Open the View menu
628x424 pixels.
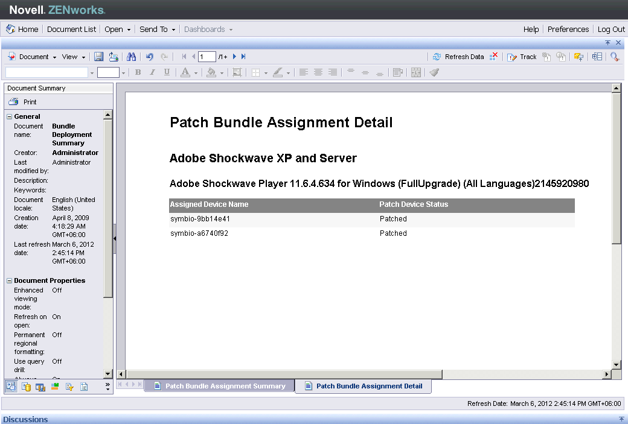point(73,57)
